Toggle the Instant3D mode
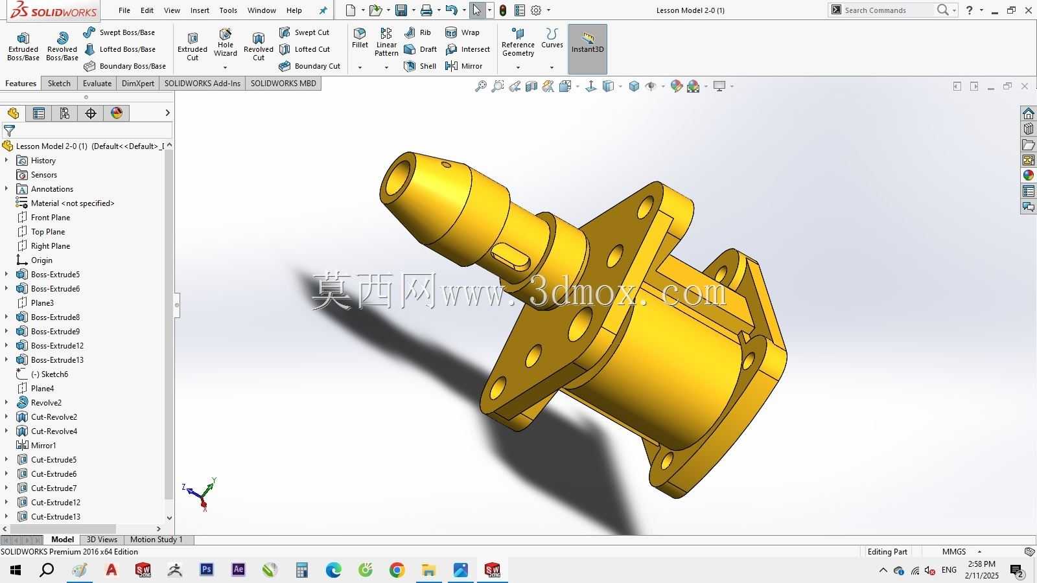The width and height of the screenshot is (1037, 583). coord(588,49)
